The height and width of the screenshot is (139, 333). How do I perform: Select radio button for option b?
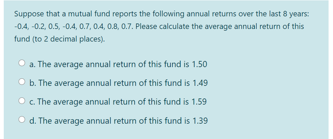click(22, 81)
